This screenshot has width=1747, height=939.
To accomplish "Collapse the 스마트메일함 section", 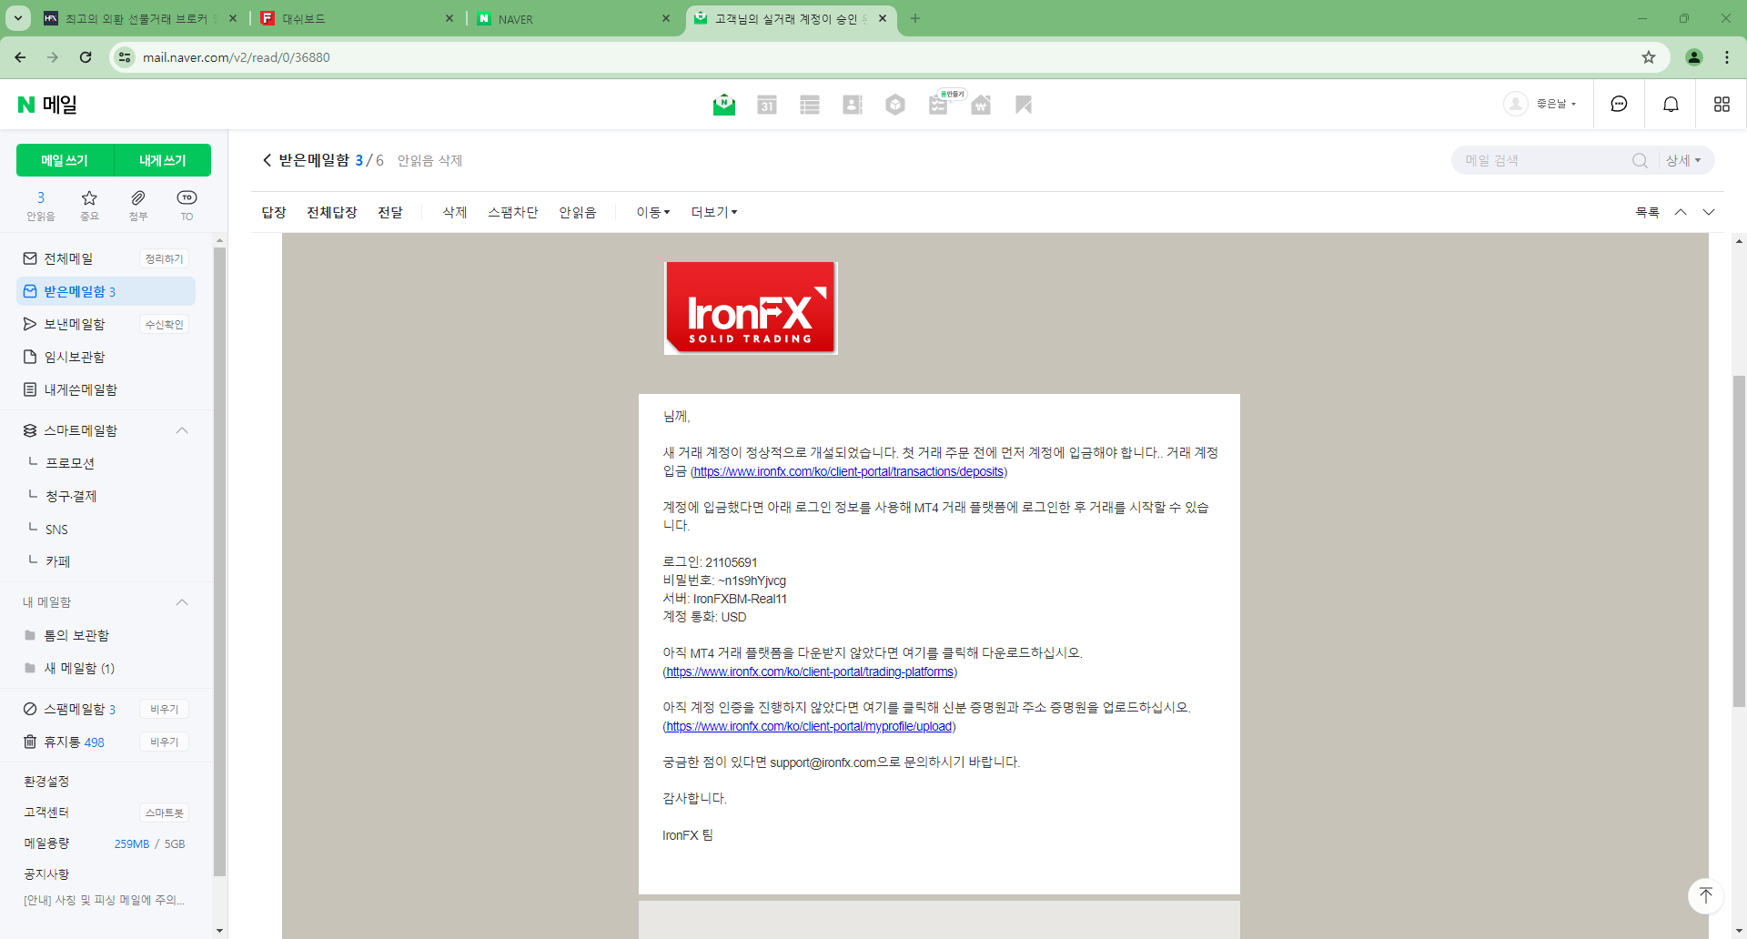I will point(181,430).
